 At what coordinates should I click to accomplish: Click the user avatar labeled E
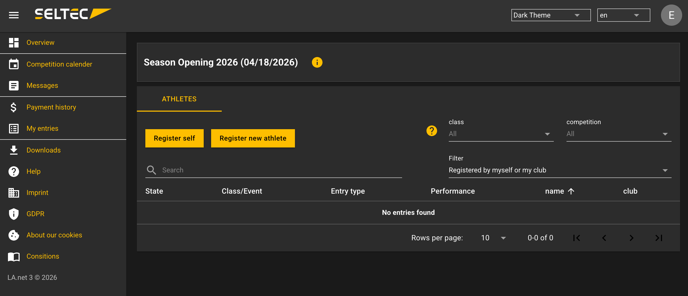tap(671, 15)
